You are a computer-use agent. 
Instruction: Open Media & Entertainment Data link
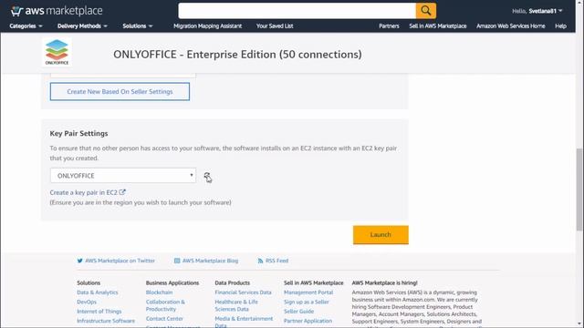point(244,322)
